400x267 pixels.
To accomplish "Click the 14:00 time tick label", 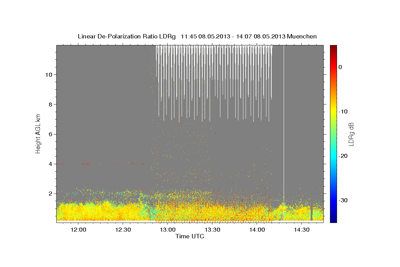I will pos(257,230).
